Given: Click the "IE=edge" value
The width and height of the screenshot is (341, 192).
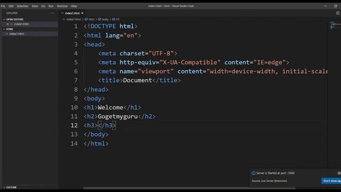Looking at the screenshot, I should (270, 62).
